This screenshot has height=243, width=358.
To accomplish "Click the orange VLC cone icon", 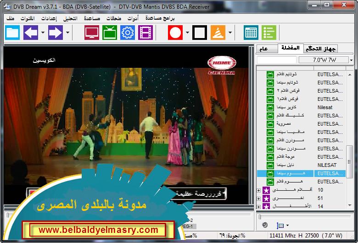I will click(218, 33).
